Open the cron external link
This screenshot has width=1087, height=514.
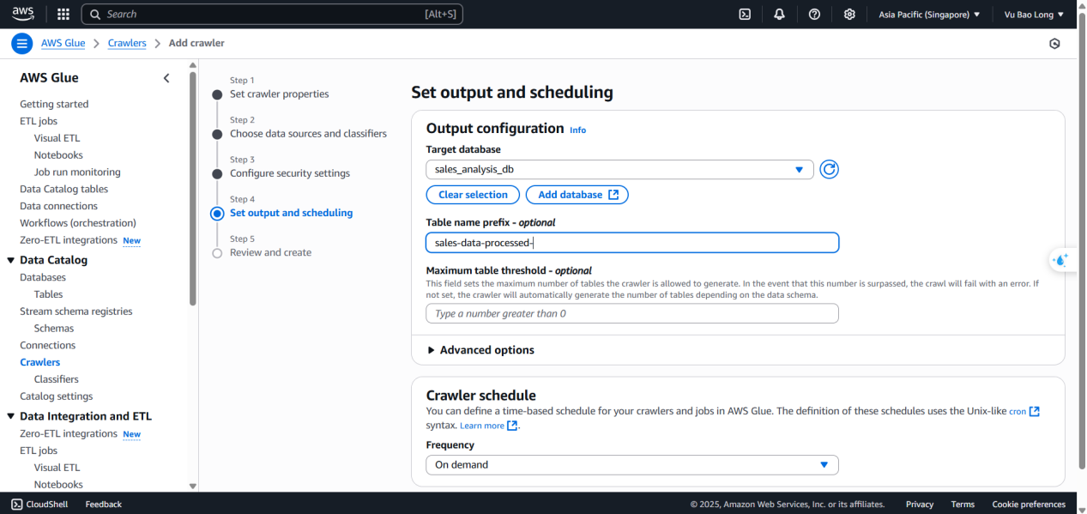click(x=1024, y=411)
